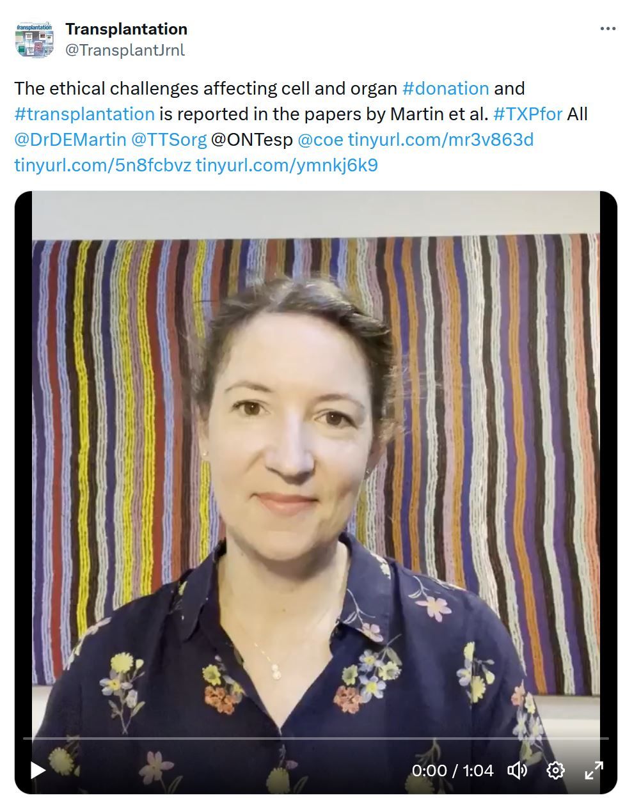The height and width of the screenshot is (798, 625).
Task: Open the @TransplantJrnl handle
Action: 125,50
